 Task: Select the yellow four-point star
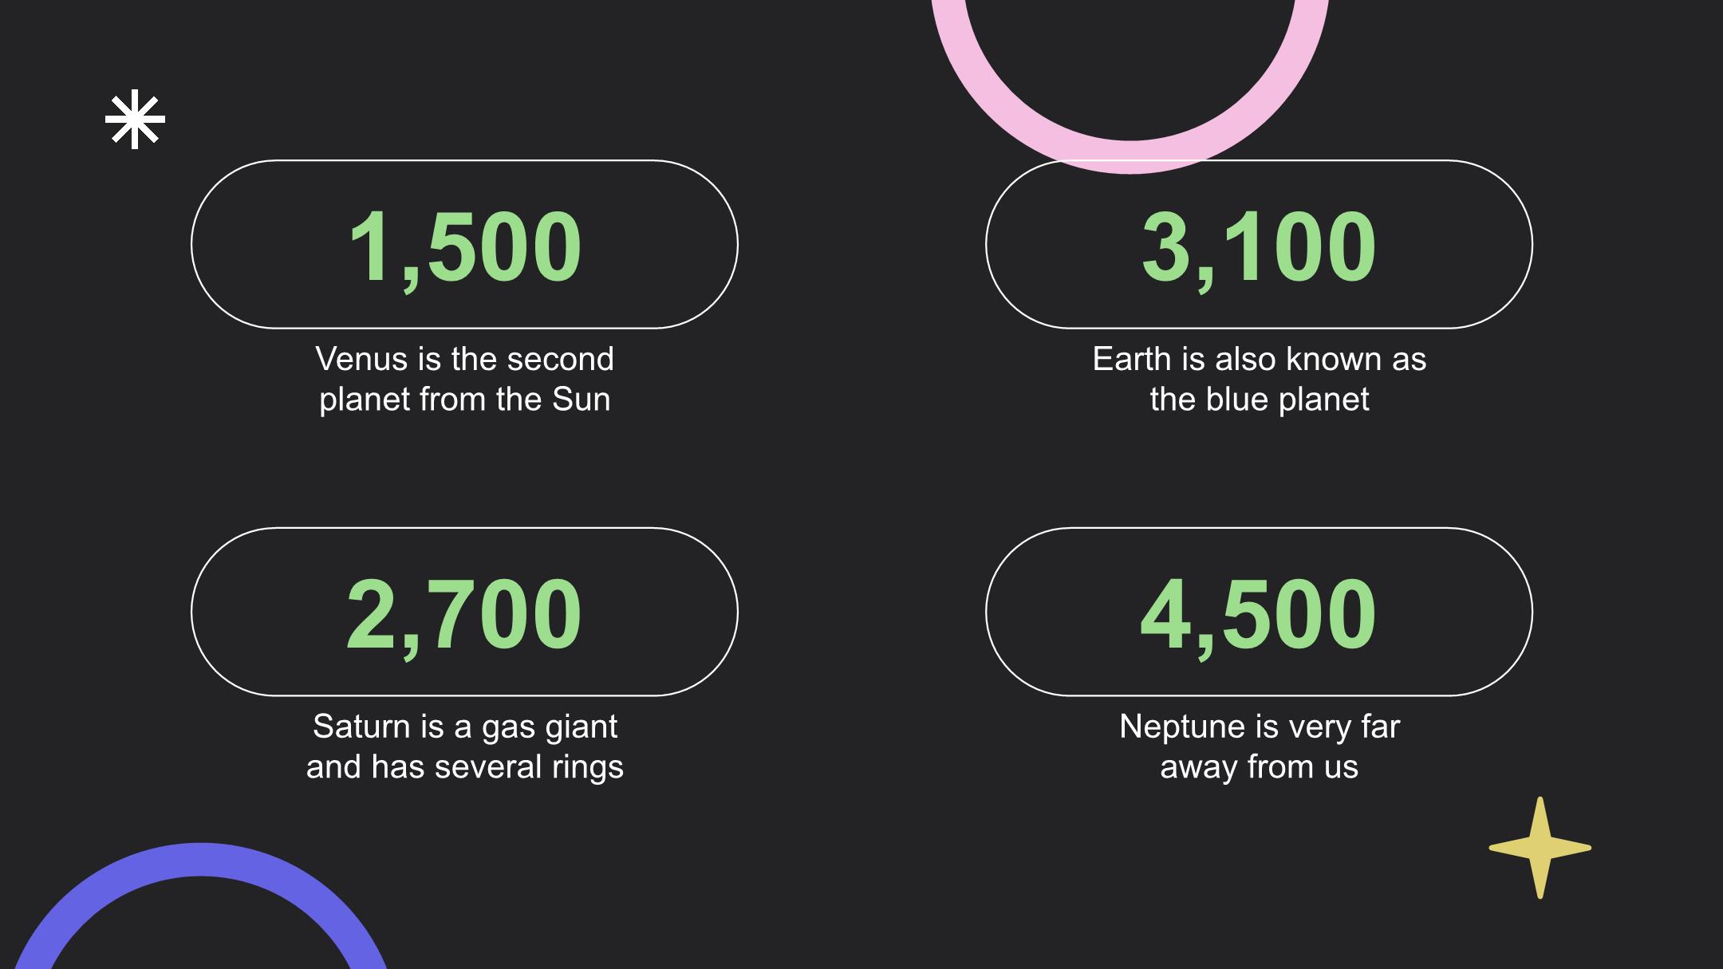1540,848
